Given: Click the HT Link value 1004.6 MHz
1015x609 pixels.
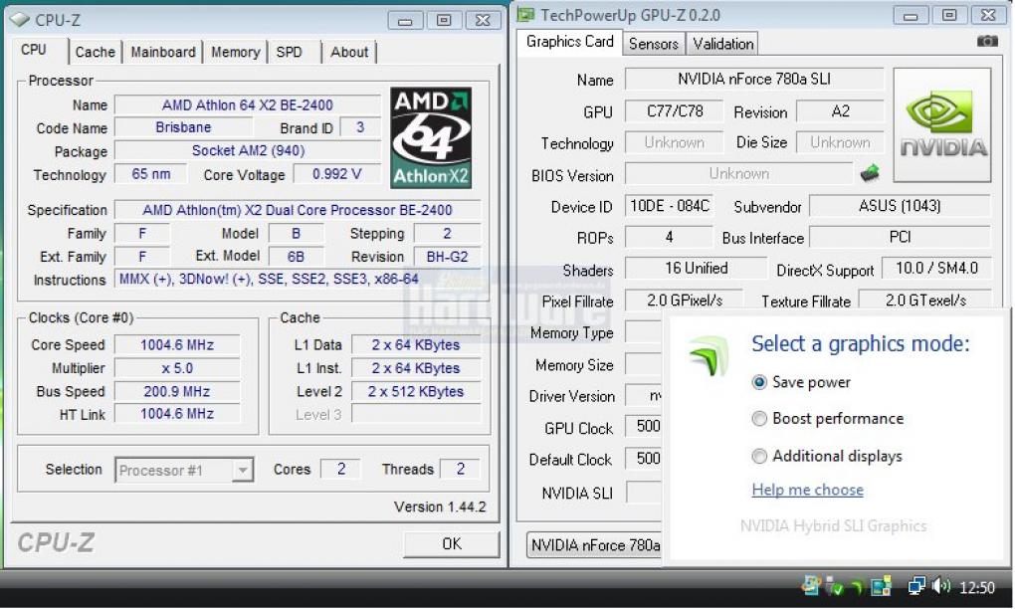Looking at the screenshot, I should click(177, 414).
